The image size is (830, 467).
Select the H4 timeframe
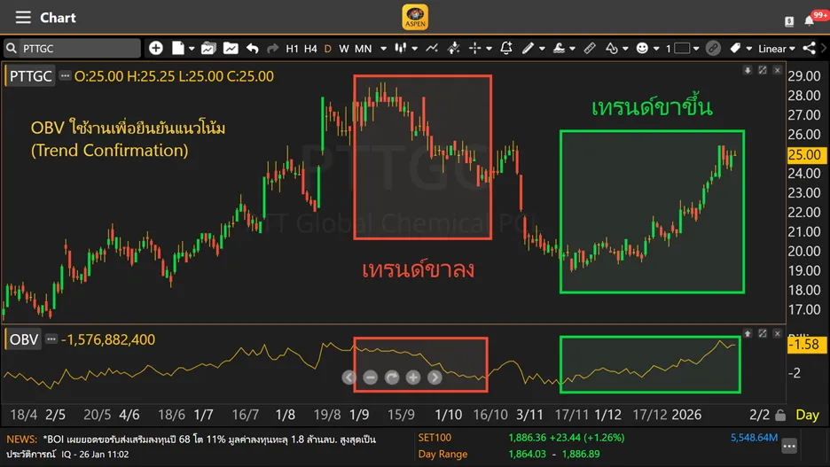[x=310, y=49]
